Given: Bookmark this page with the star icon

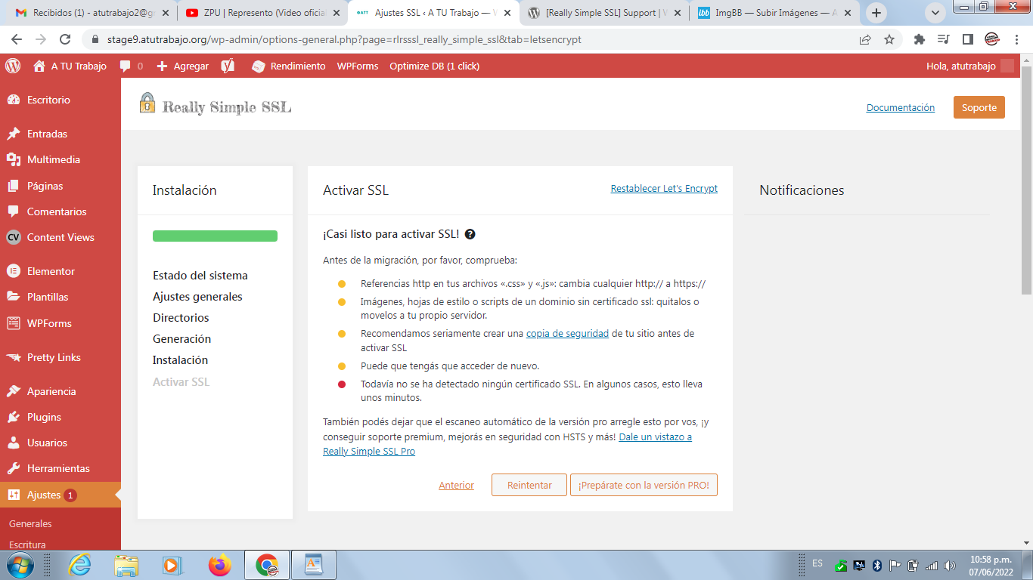Looking at the screenshot, I should point(889,39).
